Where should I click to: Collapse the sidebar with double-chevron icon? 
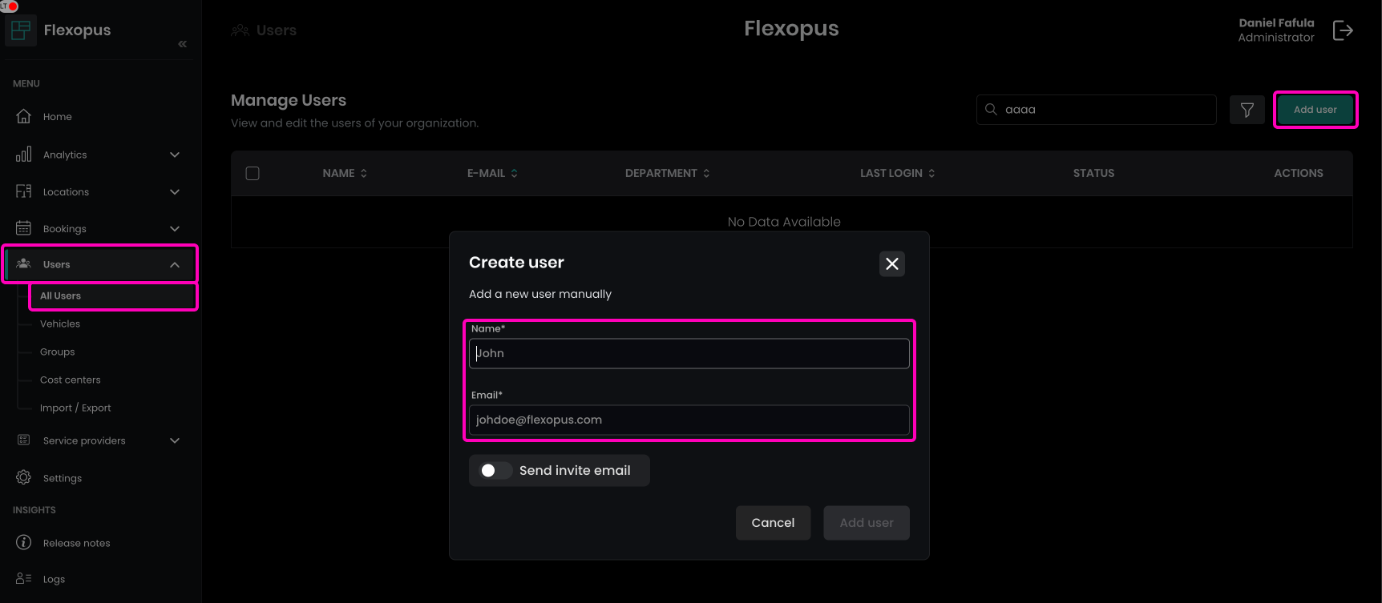coord(183,44)
